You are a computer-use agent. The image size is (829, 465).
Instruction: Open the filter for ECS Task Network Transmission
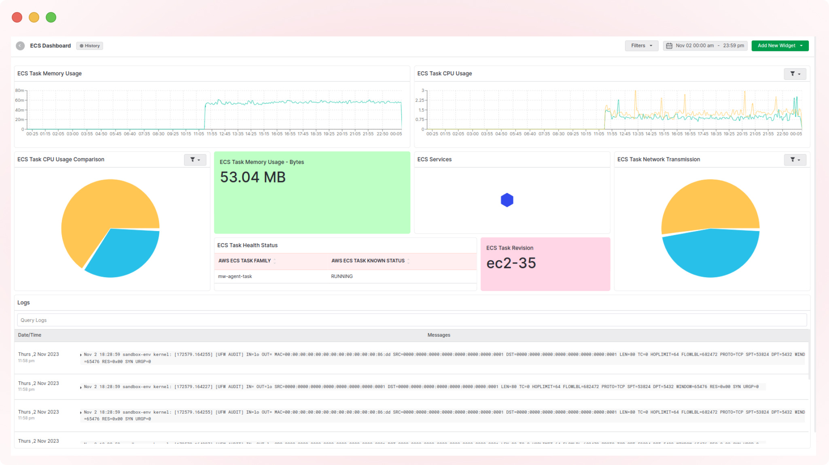tap(795, 159)
